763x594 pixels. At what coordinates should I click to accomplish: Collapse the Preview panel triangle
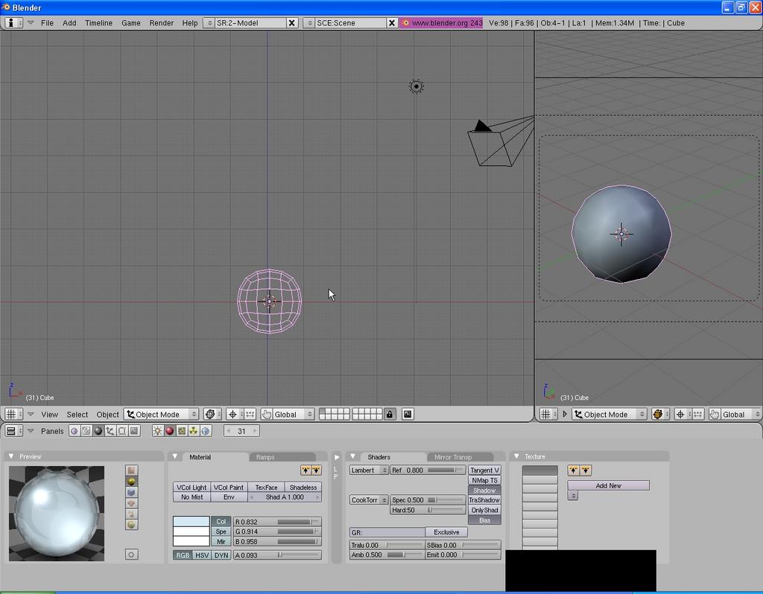pos(10,456)
